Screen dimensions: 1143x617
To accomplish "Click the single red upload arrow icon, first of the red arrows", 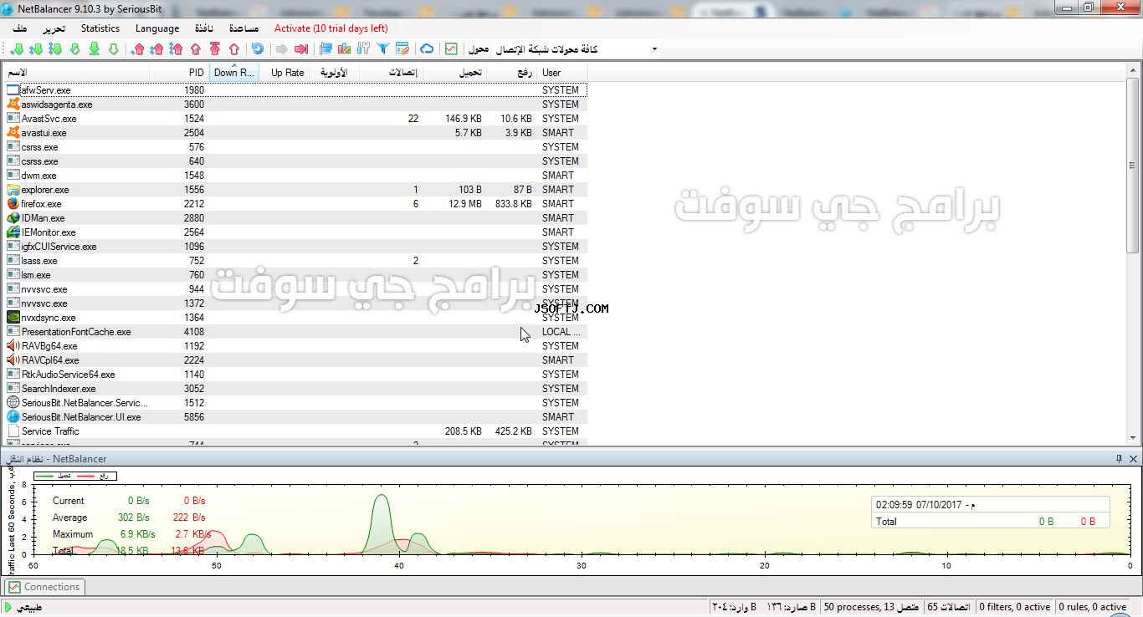I will pos(138,49).
